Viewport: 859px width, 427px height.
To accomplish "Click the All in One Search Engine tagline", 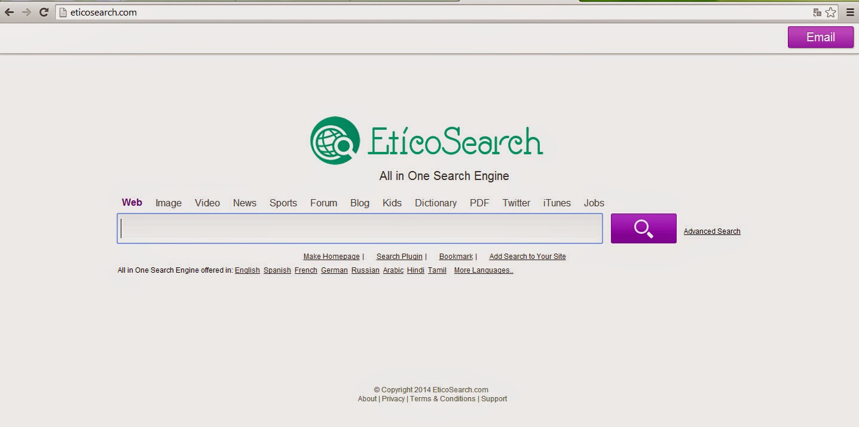I will [444, 176].
